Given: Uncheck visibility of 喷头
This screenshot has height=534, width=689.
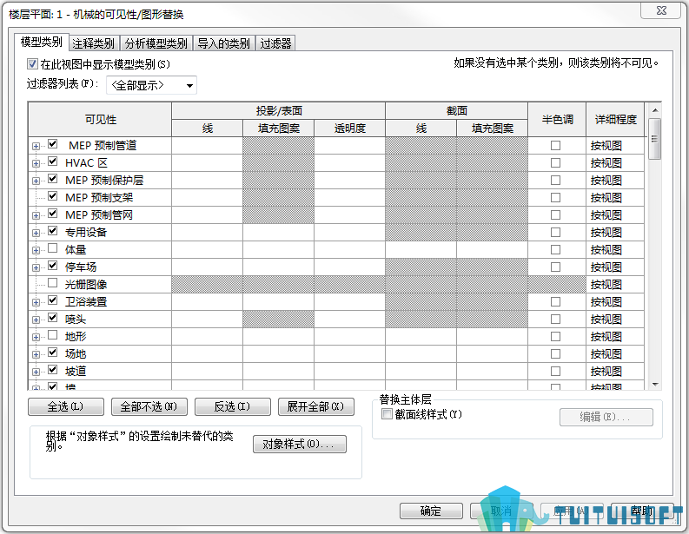Looking at the screenshot, I should click(x=53, y=318).
